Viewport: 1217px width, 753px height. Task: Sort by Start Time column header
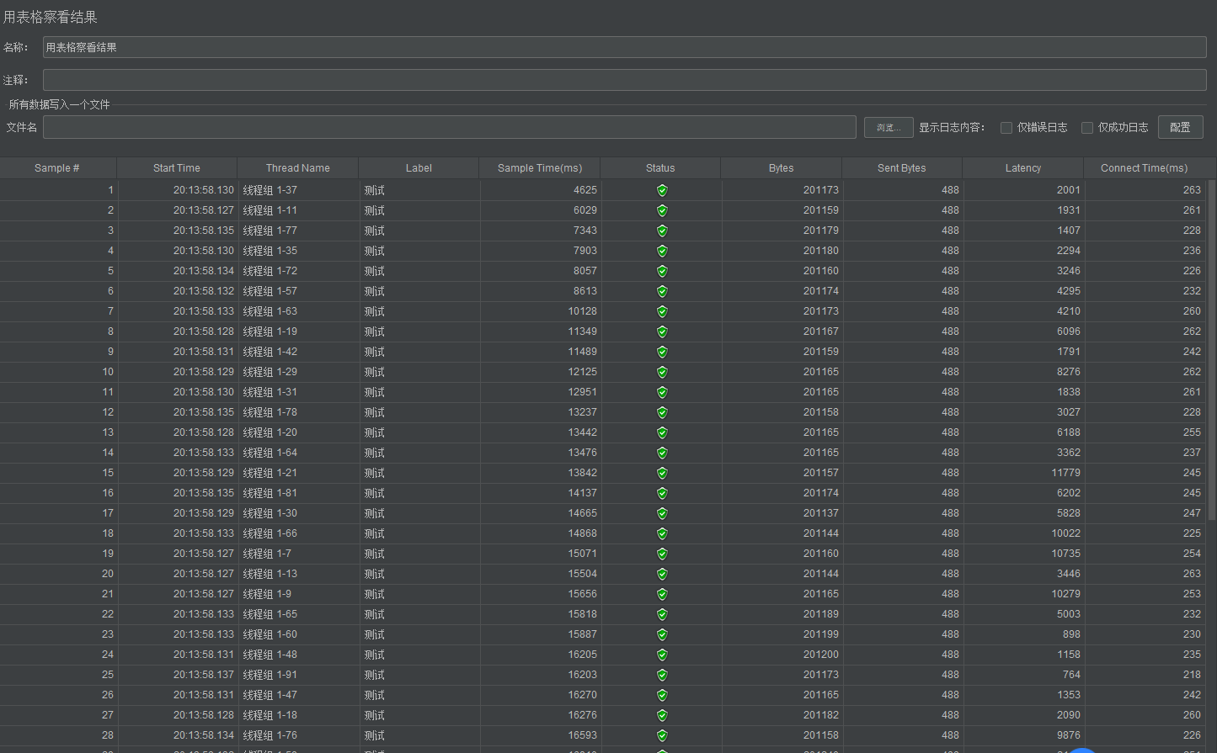click(177, 168)
